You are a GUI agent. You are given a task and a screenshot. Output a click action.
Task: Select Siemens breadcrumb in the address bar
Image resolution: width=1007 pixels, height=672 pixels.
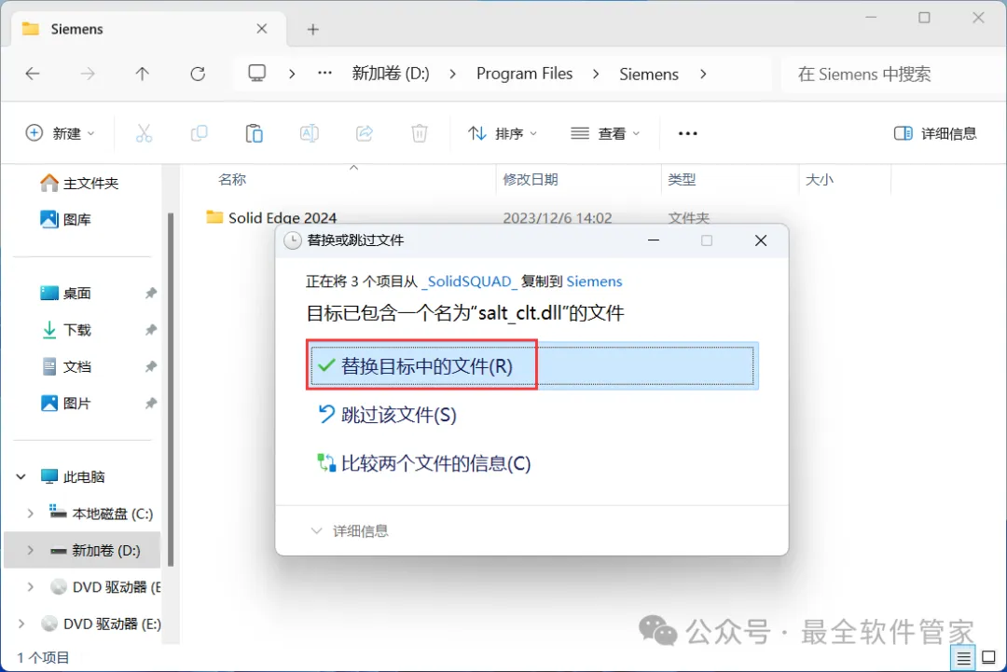click(x=649, y=74)
